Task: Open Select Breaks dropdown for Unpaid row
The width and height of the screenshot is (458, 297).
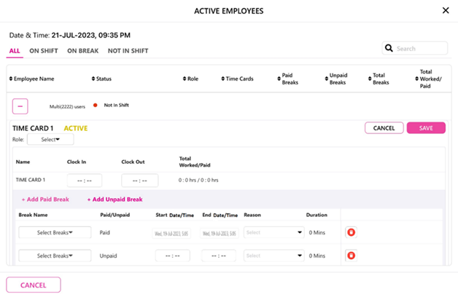Action: tap(55, 256)
